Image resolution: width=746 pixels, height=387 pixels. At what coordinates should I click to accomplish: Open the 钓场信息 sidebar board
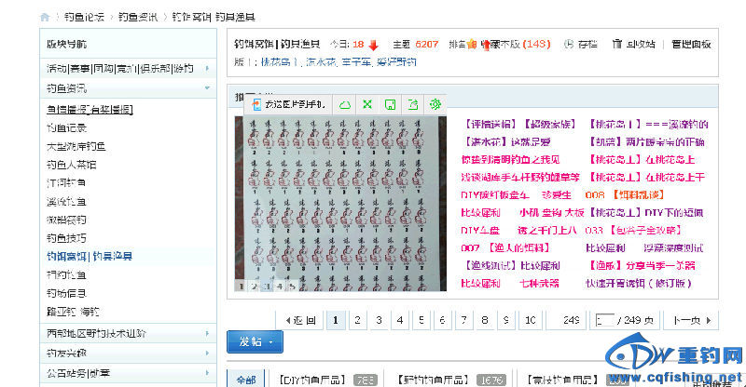[x=66, y=293]
